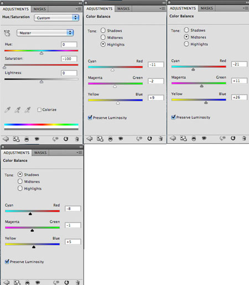Reset Hue/Saturation adjustment to defaults
The image size is (249, 285).
(x=66, y=139)
